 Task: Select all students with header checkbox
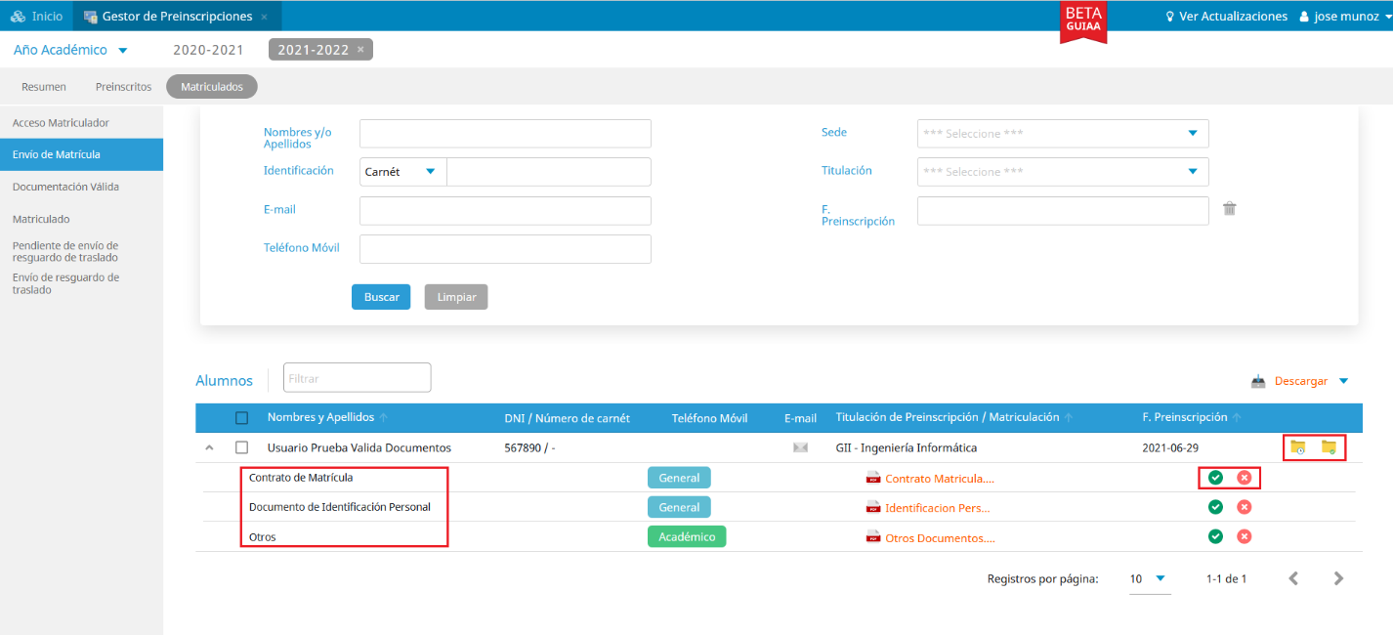tap(241, 418)
